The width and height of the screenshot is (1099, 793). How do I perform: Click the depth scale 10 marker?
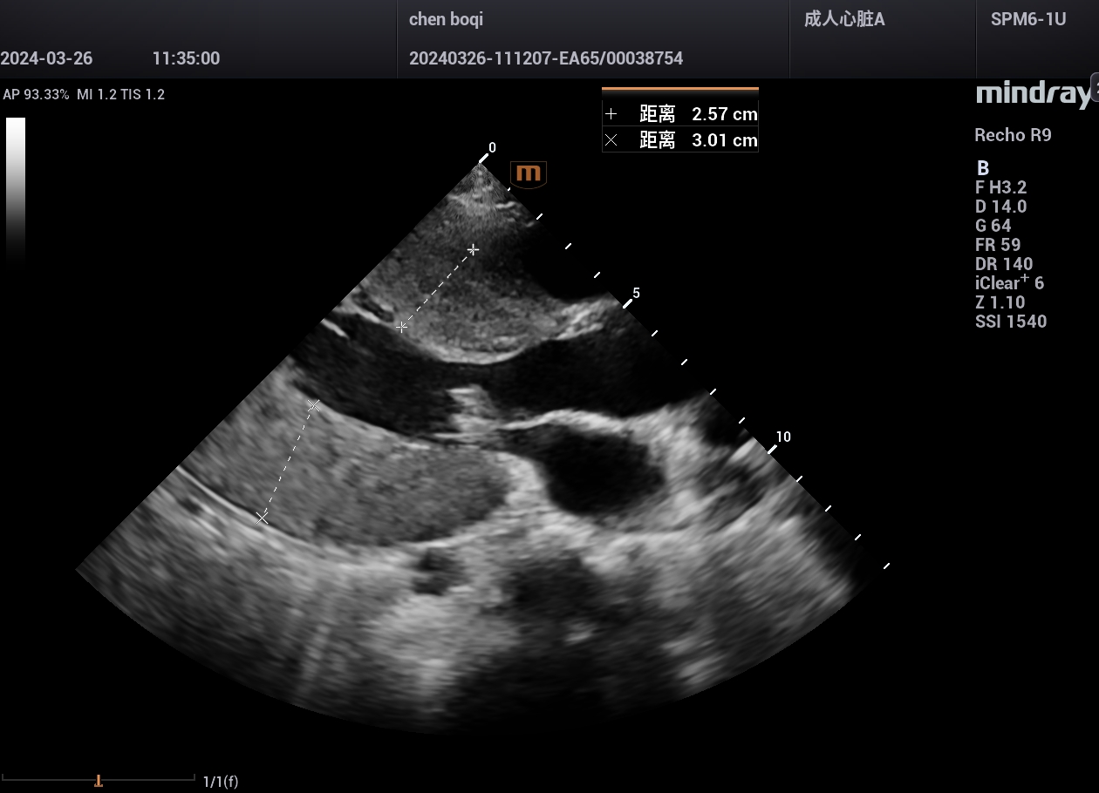(782, 437)
